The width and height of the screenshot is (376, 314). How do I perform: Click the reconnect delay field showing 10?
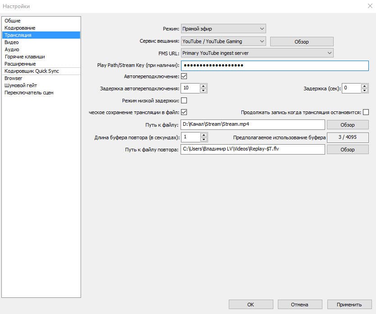point(190,88)
